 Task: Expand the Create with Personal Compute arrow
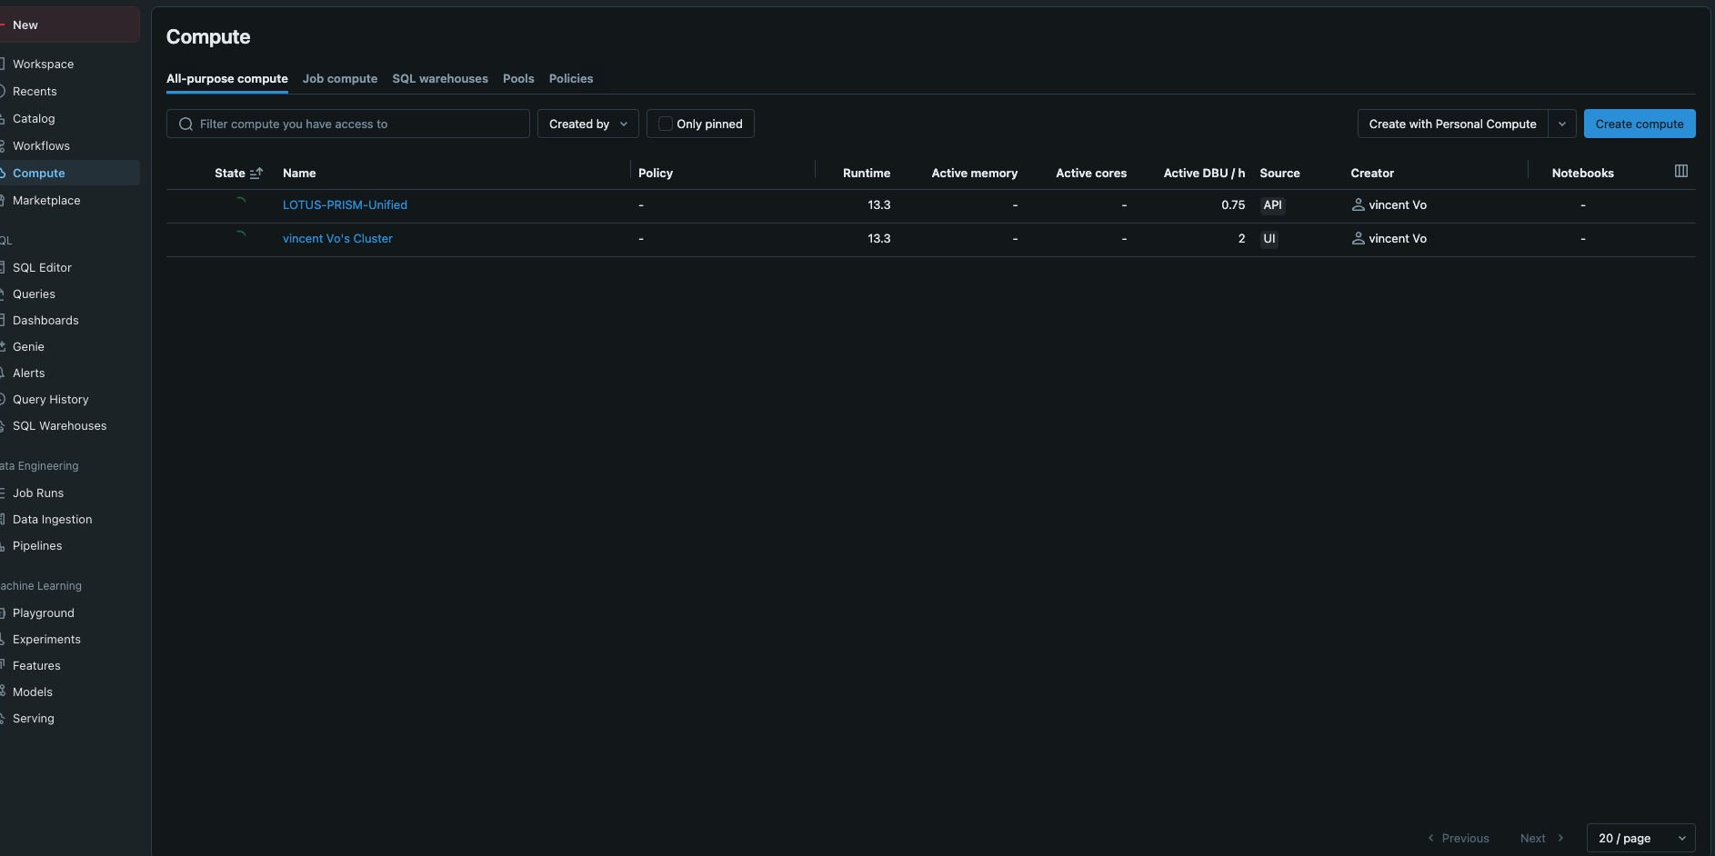point(1562,124)
